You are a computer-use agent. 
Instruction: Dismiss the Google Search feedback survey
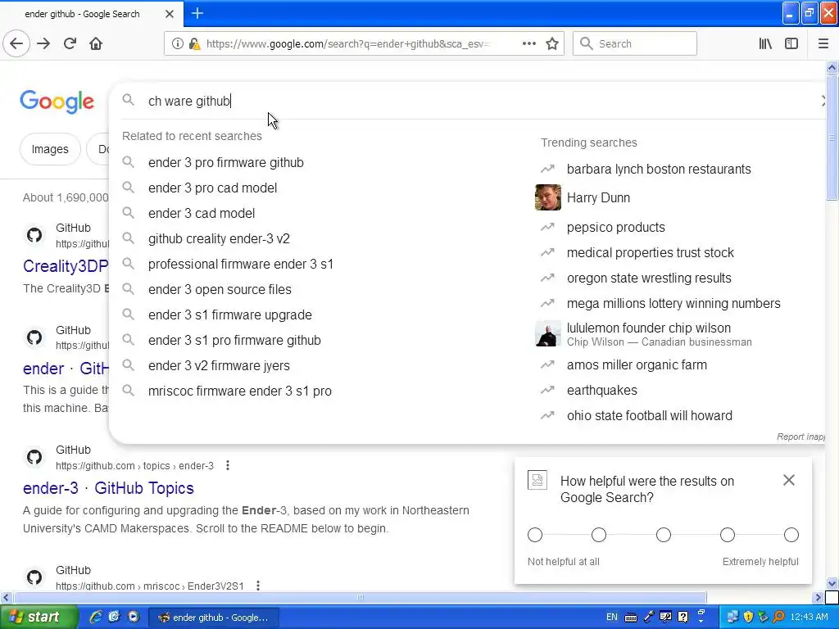(789, 480)
